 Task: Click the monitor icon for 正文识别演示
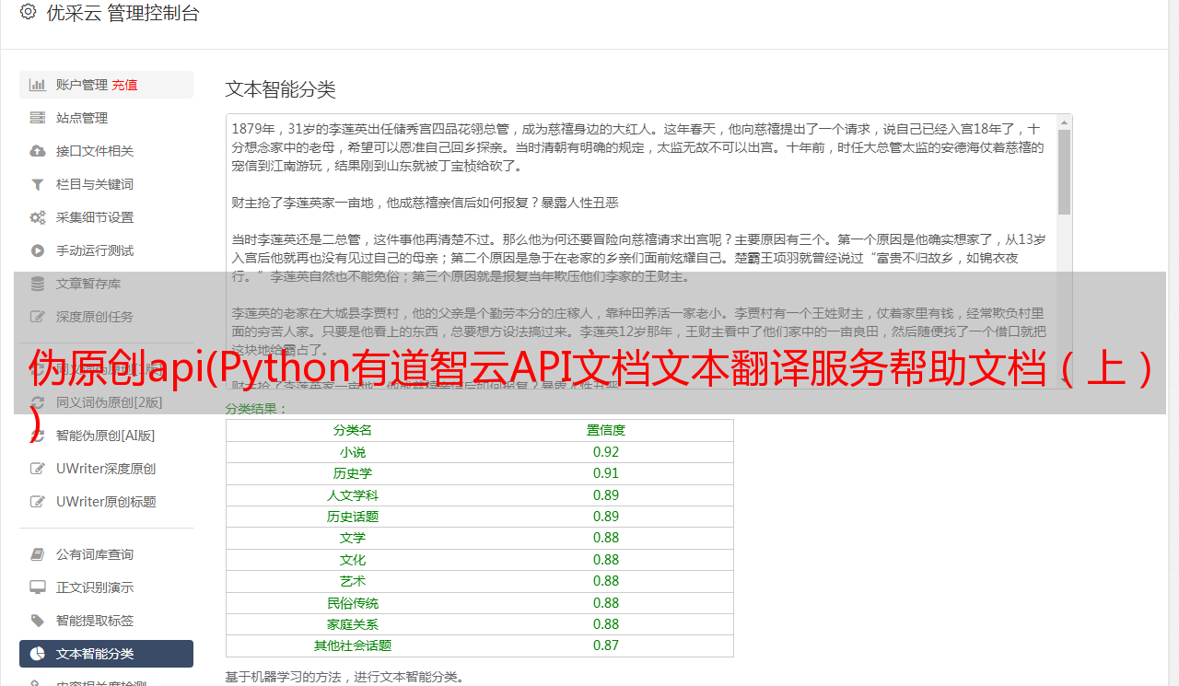(38, 587)
